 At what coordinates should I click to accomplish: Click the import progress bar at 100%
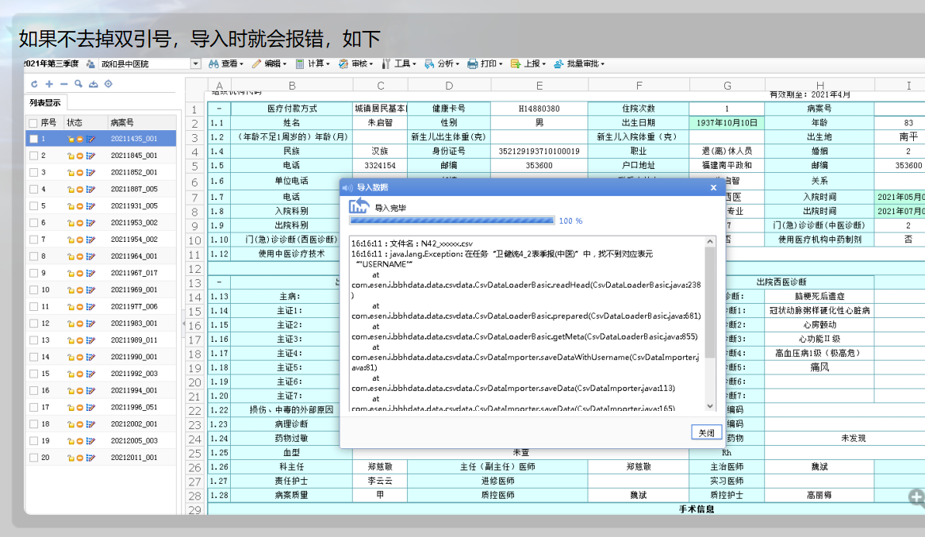click(x=451, y=221)
